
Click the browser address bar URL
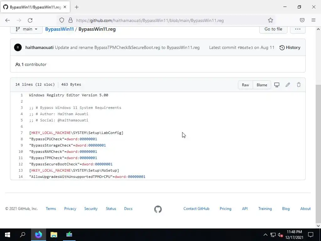150,20
